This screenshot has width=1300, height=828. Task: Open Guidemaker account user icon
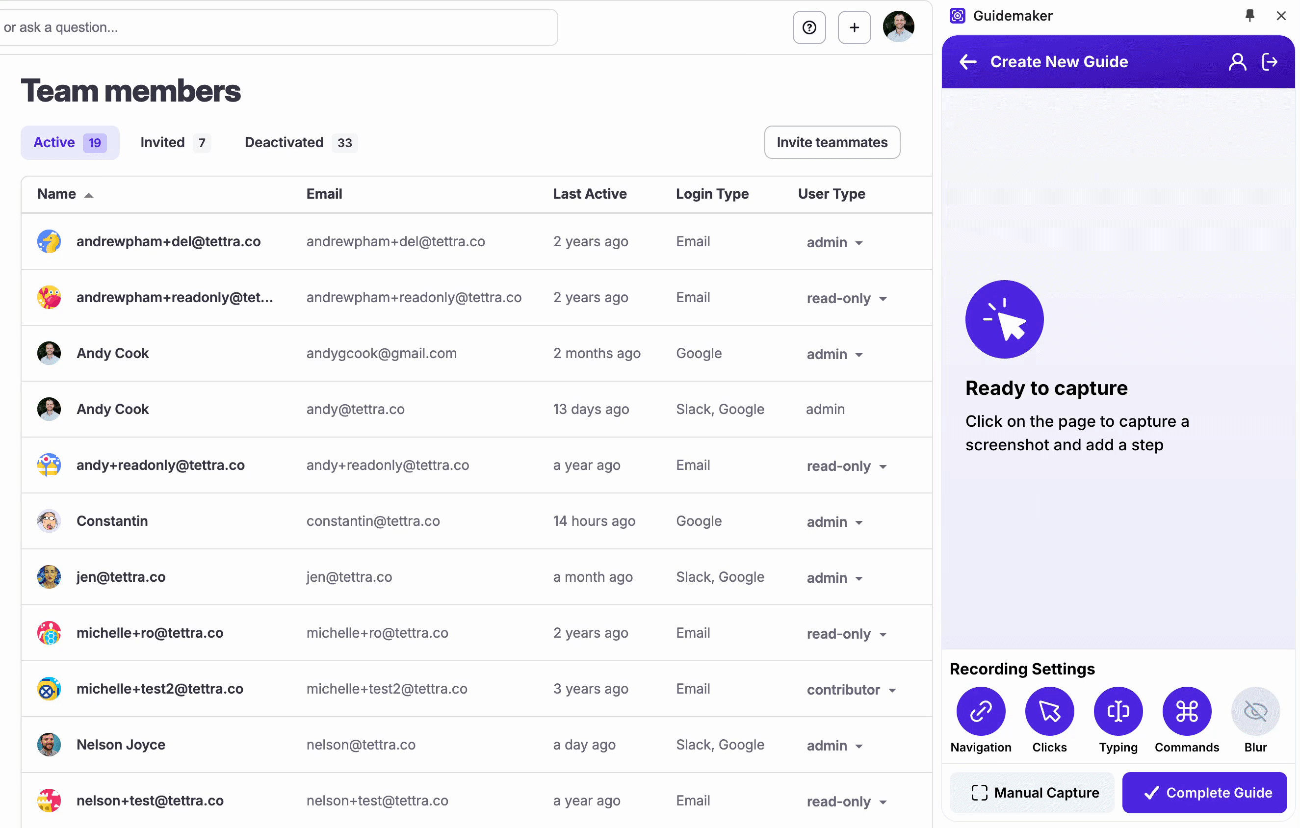(x=1237, y=62)
